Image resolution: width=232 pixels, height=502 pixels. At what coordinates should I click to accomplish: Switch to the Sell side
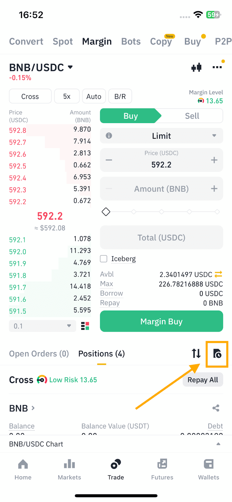pos(192,116)
